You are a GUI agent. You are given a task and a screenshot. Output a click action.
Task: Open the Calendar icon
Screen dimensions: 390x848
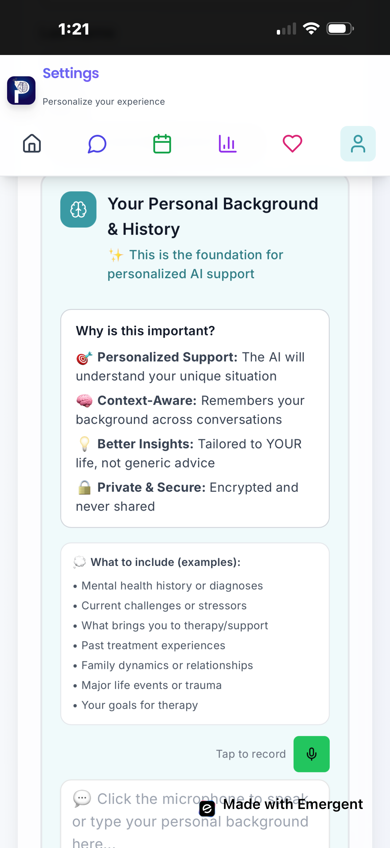pyautogui.click(x=162, y=143)
